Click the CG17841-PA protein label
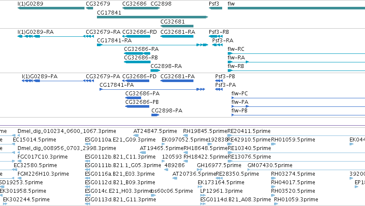Image resolution: width=365 pixels, height=206 pixels. pyautogui.click(x=117, y=85)
